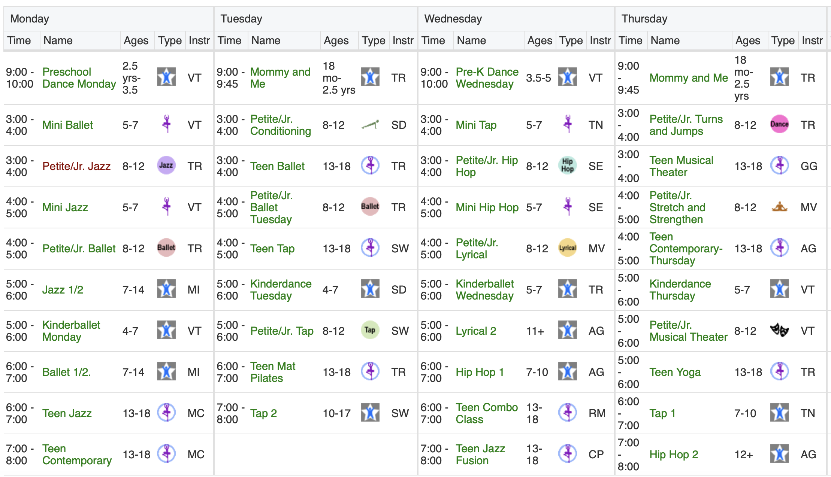Click the green Tap icon for Petite/Jr. Tap
The height and width of the screenshot is (477, 831).
click(x=370, y=330)
